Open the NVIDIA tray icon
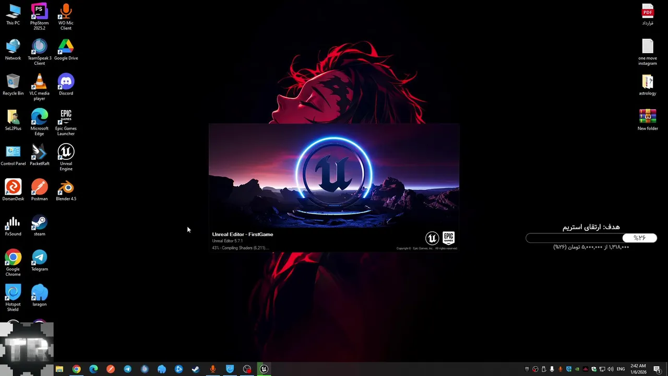 [577, 369]
